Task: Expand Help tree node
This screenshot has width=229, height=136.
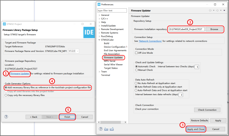Action: point(99,22)
